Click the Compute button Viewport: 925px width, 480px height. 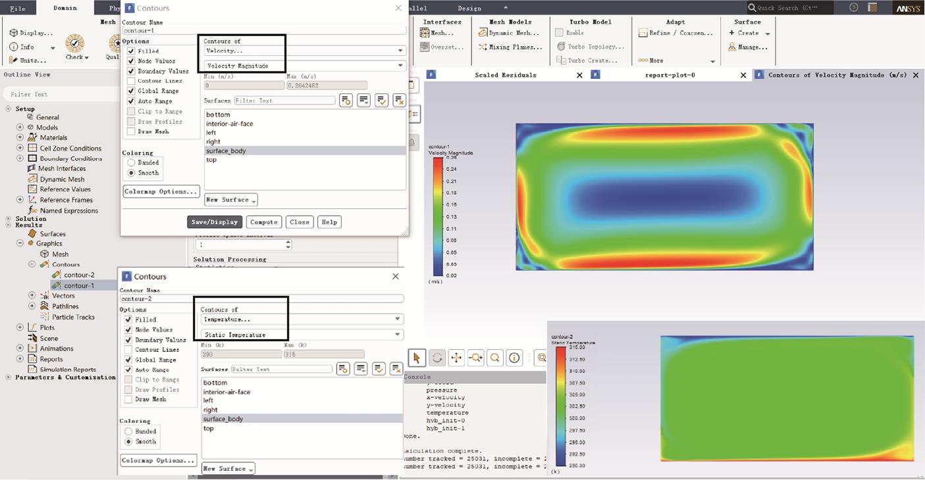pos(264,222)
